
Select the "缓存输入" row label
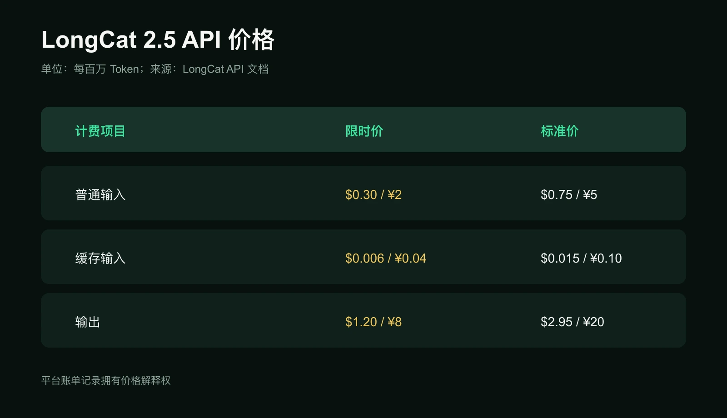pyautogui.click(x=100, y=258)
